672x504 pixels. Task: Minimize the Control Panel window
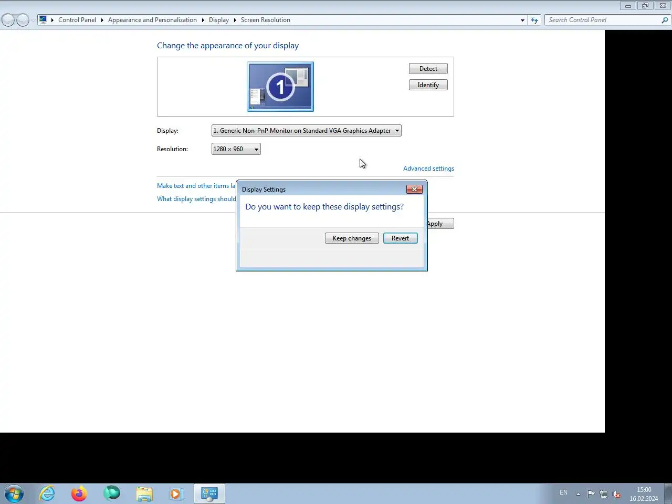click(628, 6)
